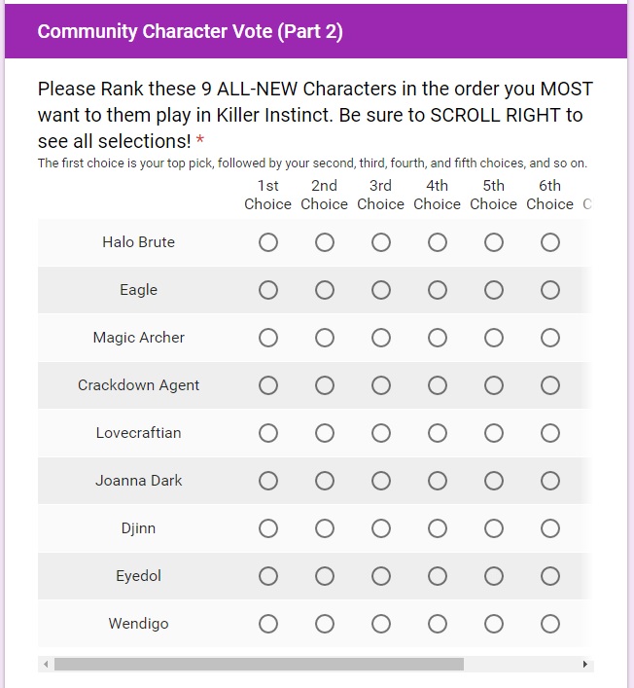Screen dimensions: 634x688
Task: Select 1st Choice for Eagle
Action: click(x=268, y=290)
